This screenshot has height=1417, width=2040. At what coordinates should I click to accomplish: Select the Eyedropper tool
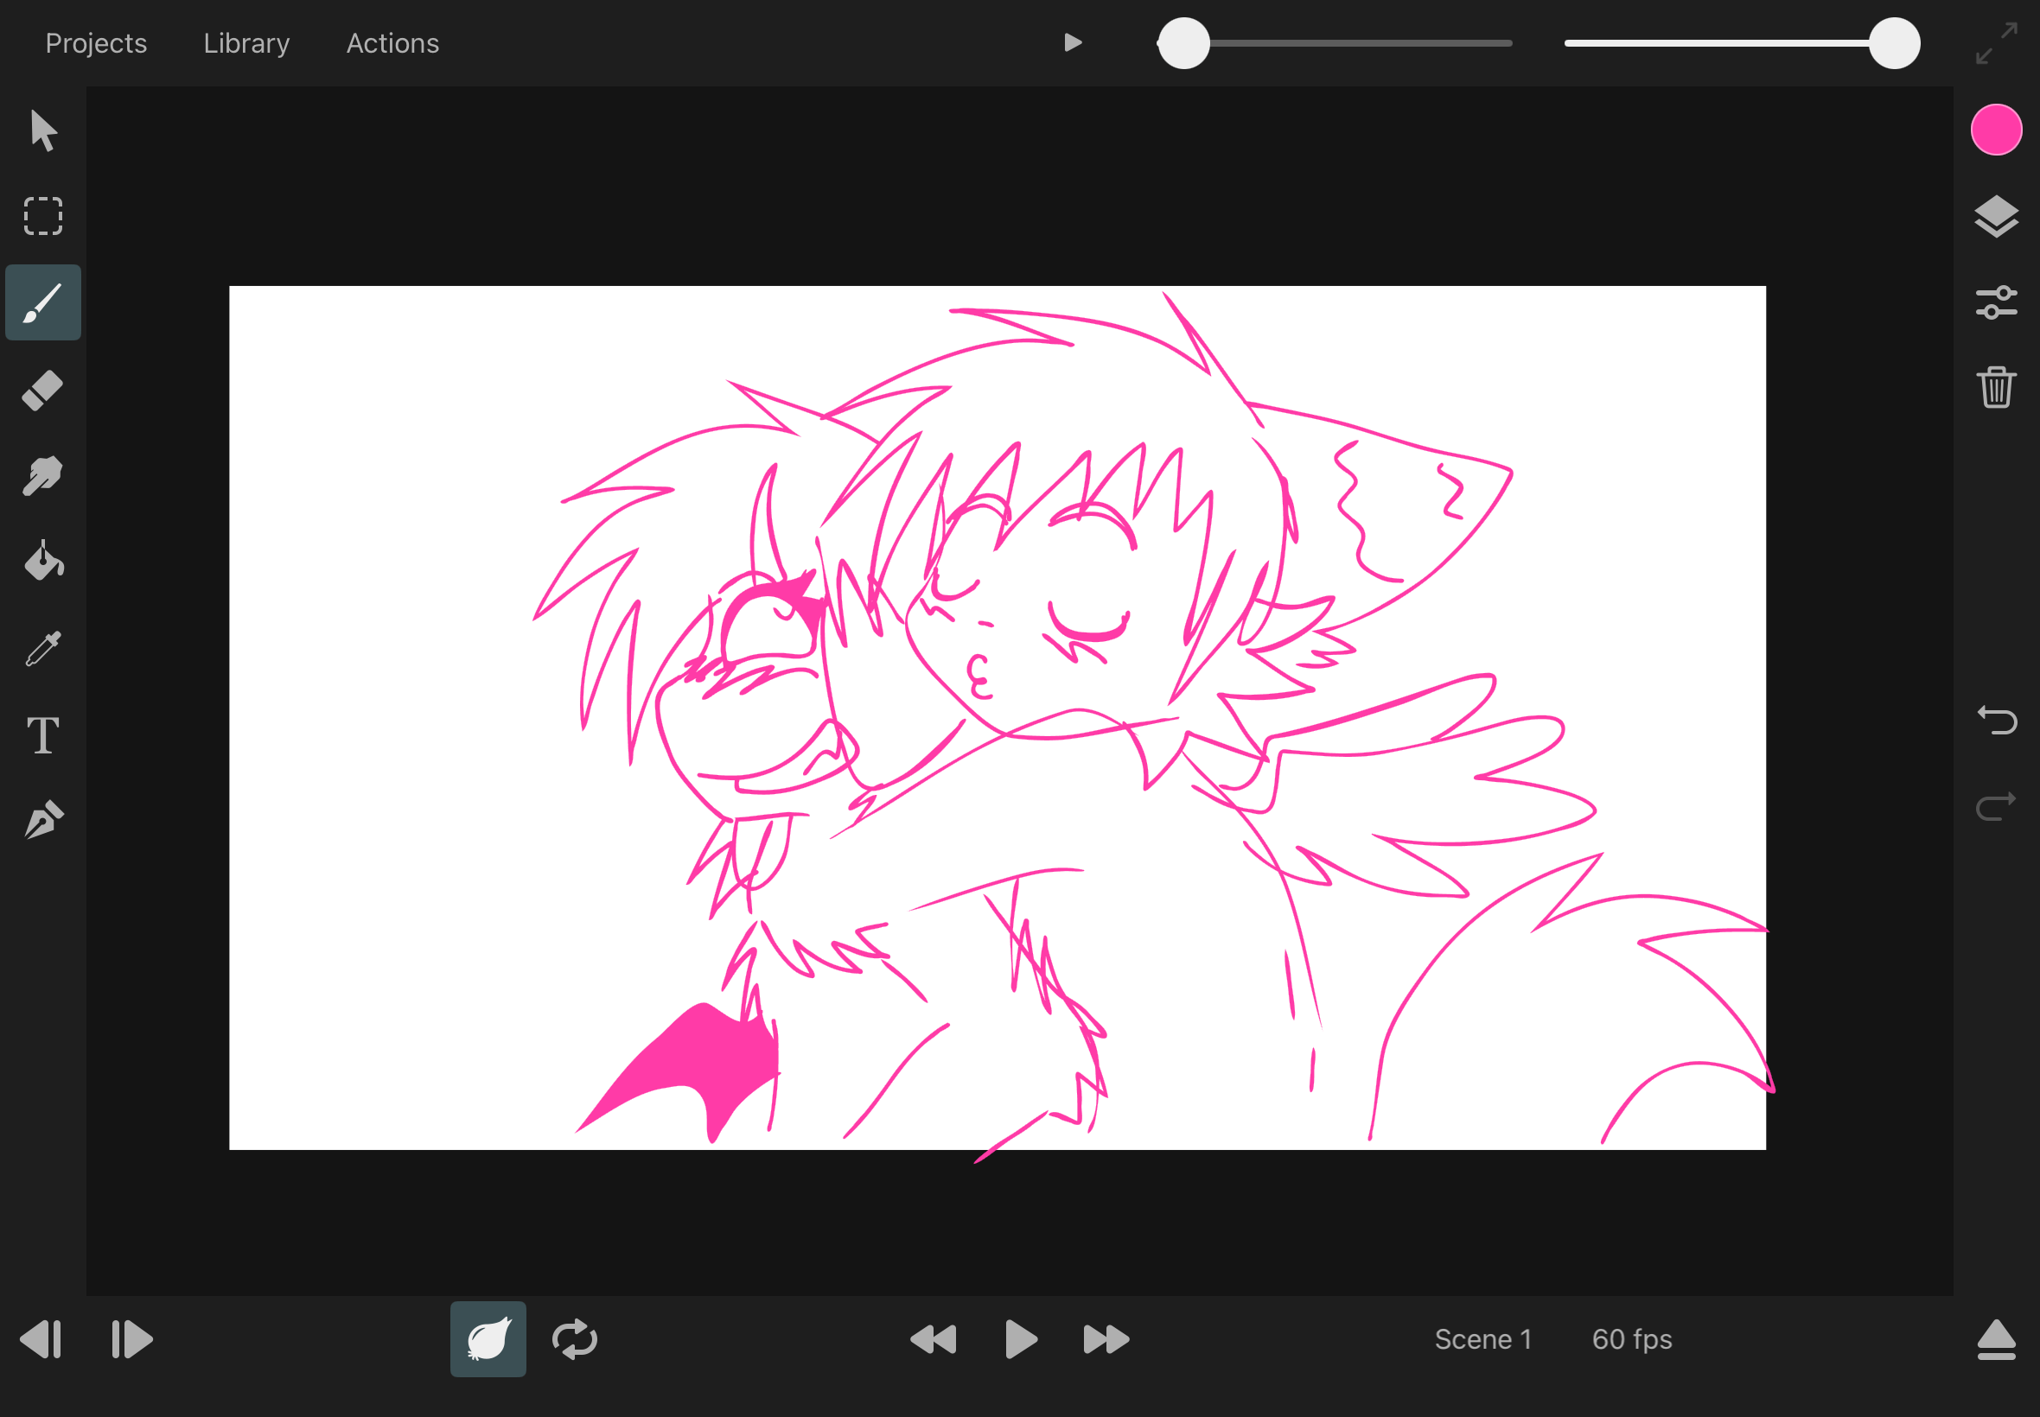click(42, 649)
